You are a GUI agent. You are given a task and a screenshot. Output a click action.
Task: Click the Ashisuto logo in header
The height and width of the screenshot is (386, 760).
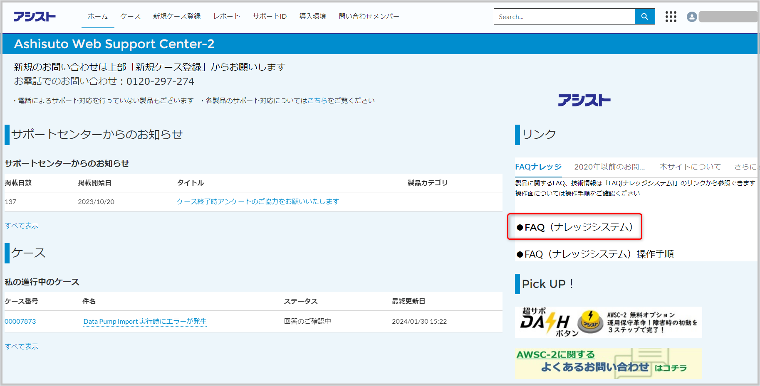(35, 17)
